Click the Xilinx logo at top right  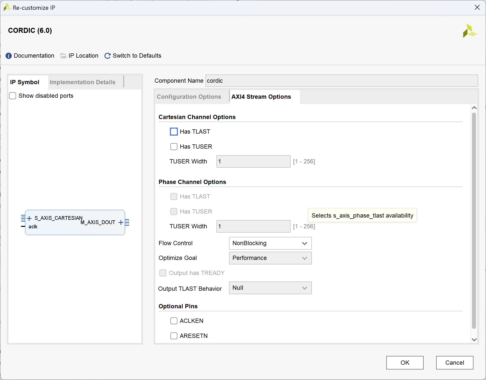tap(470, 31)
